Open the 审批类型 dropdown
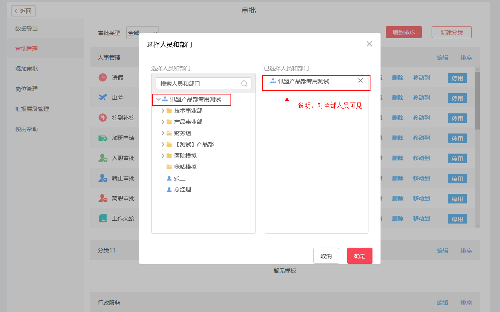The image size is (500, 312). 142,33
